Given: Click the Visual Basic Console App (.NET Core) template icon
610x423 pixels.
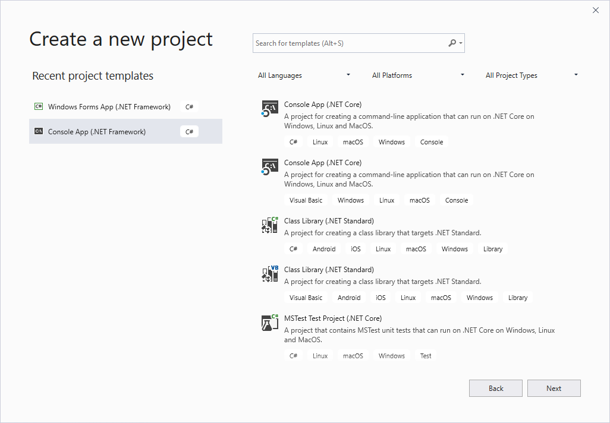Looking at the screenshot, I should pyautogui.click(x=269, y=167).
